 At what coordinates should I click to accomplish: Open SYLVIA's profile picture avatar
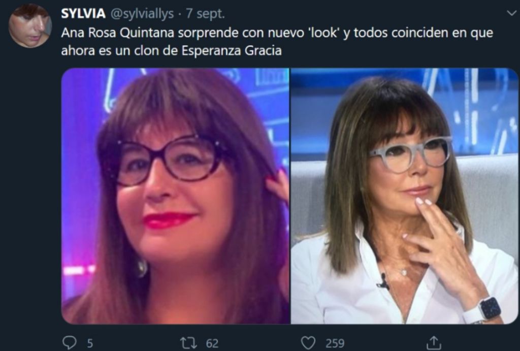click(x=30, y=25)
